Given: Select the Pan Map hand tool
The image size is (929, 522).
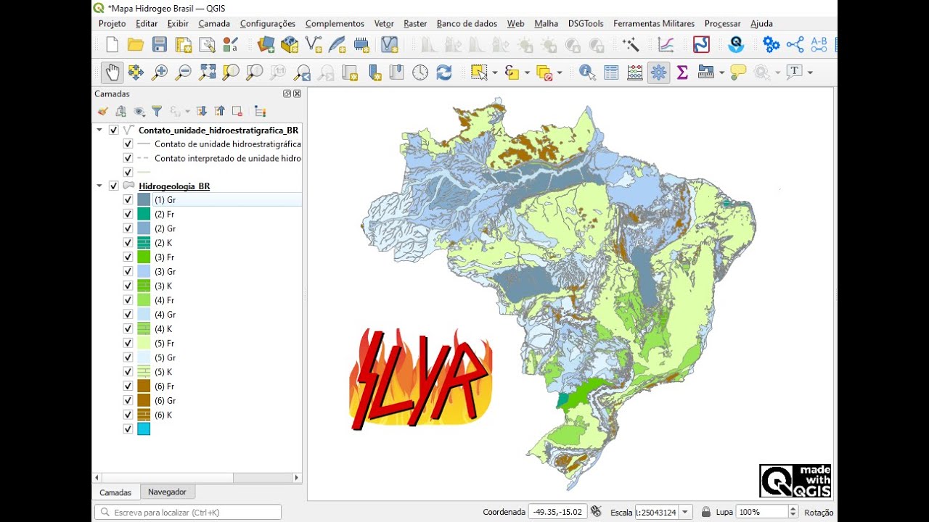Looking at the screenshot, I should click(112, 72).
